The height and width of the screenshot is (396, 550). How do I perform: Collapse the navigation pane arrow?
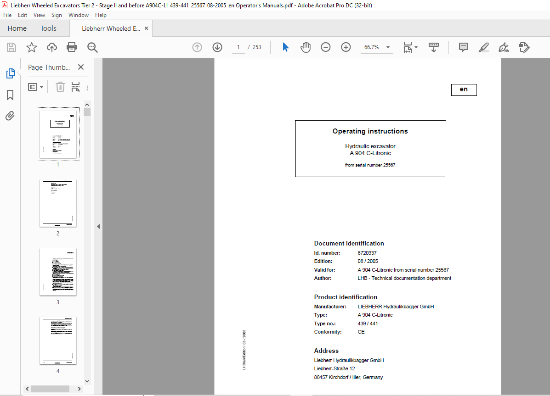pos(99,226)
